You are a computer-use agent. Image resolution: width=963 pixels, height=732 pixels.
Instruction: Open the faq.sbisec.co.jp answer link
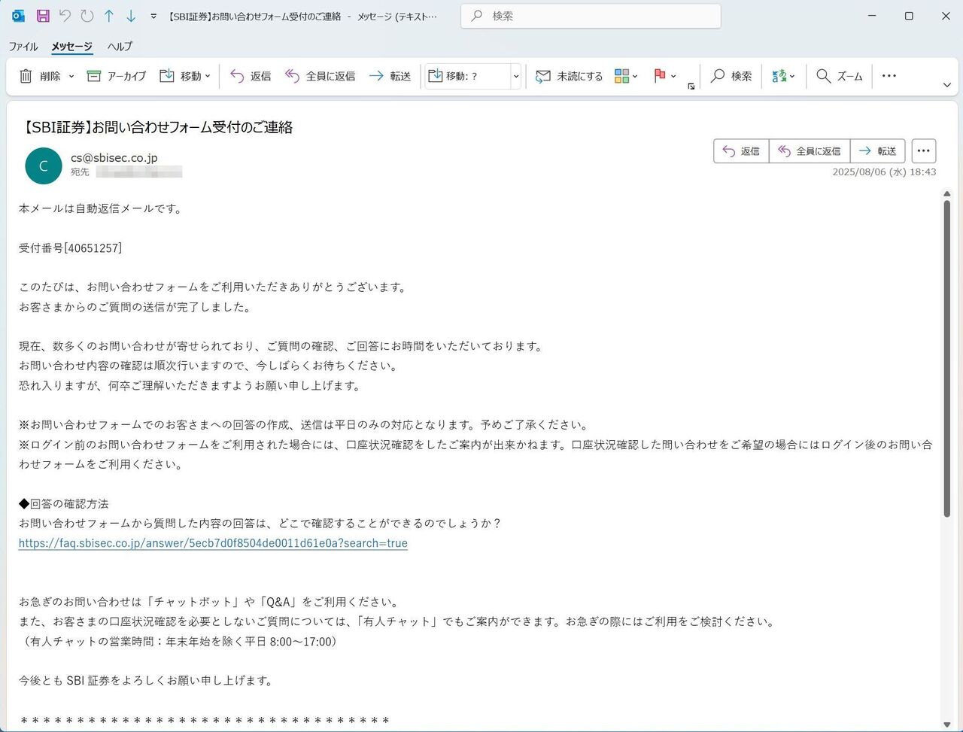[x=213, y=543]
